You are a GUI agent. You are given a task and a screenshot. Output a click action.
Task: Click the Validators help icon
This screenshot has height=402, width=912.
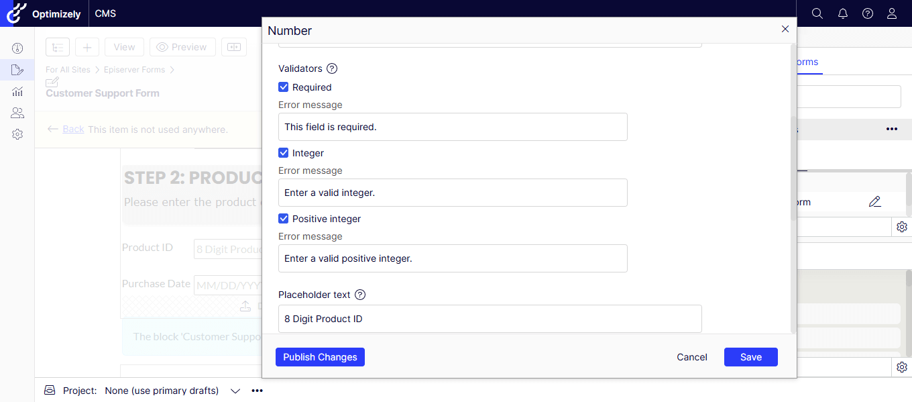click(x=332, y=68)
